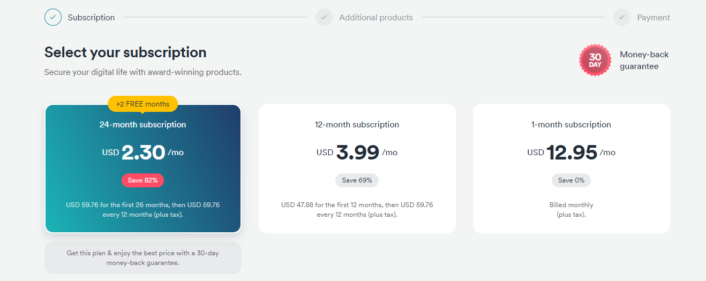Screen dimensions: 706x281
Task: Click the USD 3.99 /mo price
Action: click(x=357, y=153)
